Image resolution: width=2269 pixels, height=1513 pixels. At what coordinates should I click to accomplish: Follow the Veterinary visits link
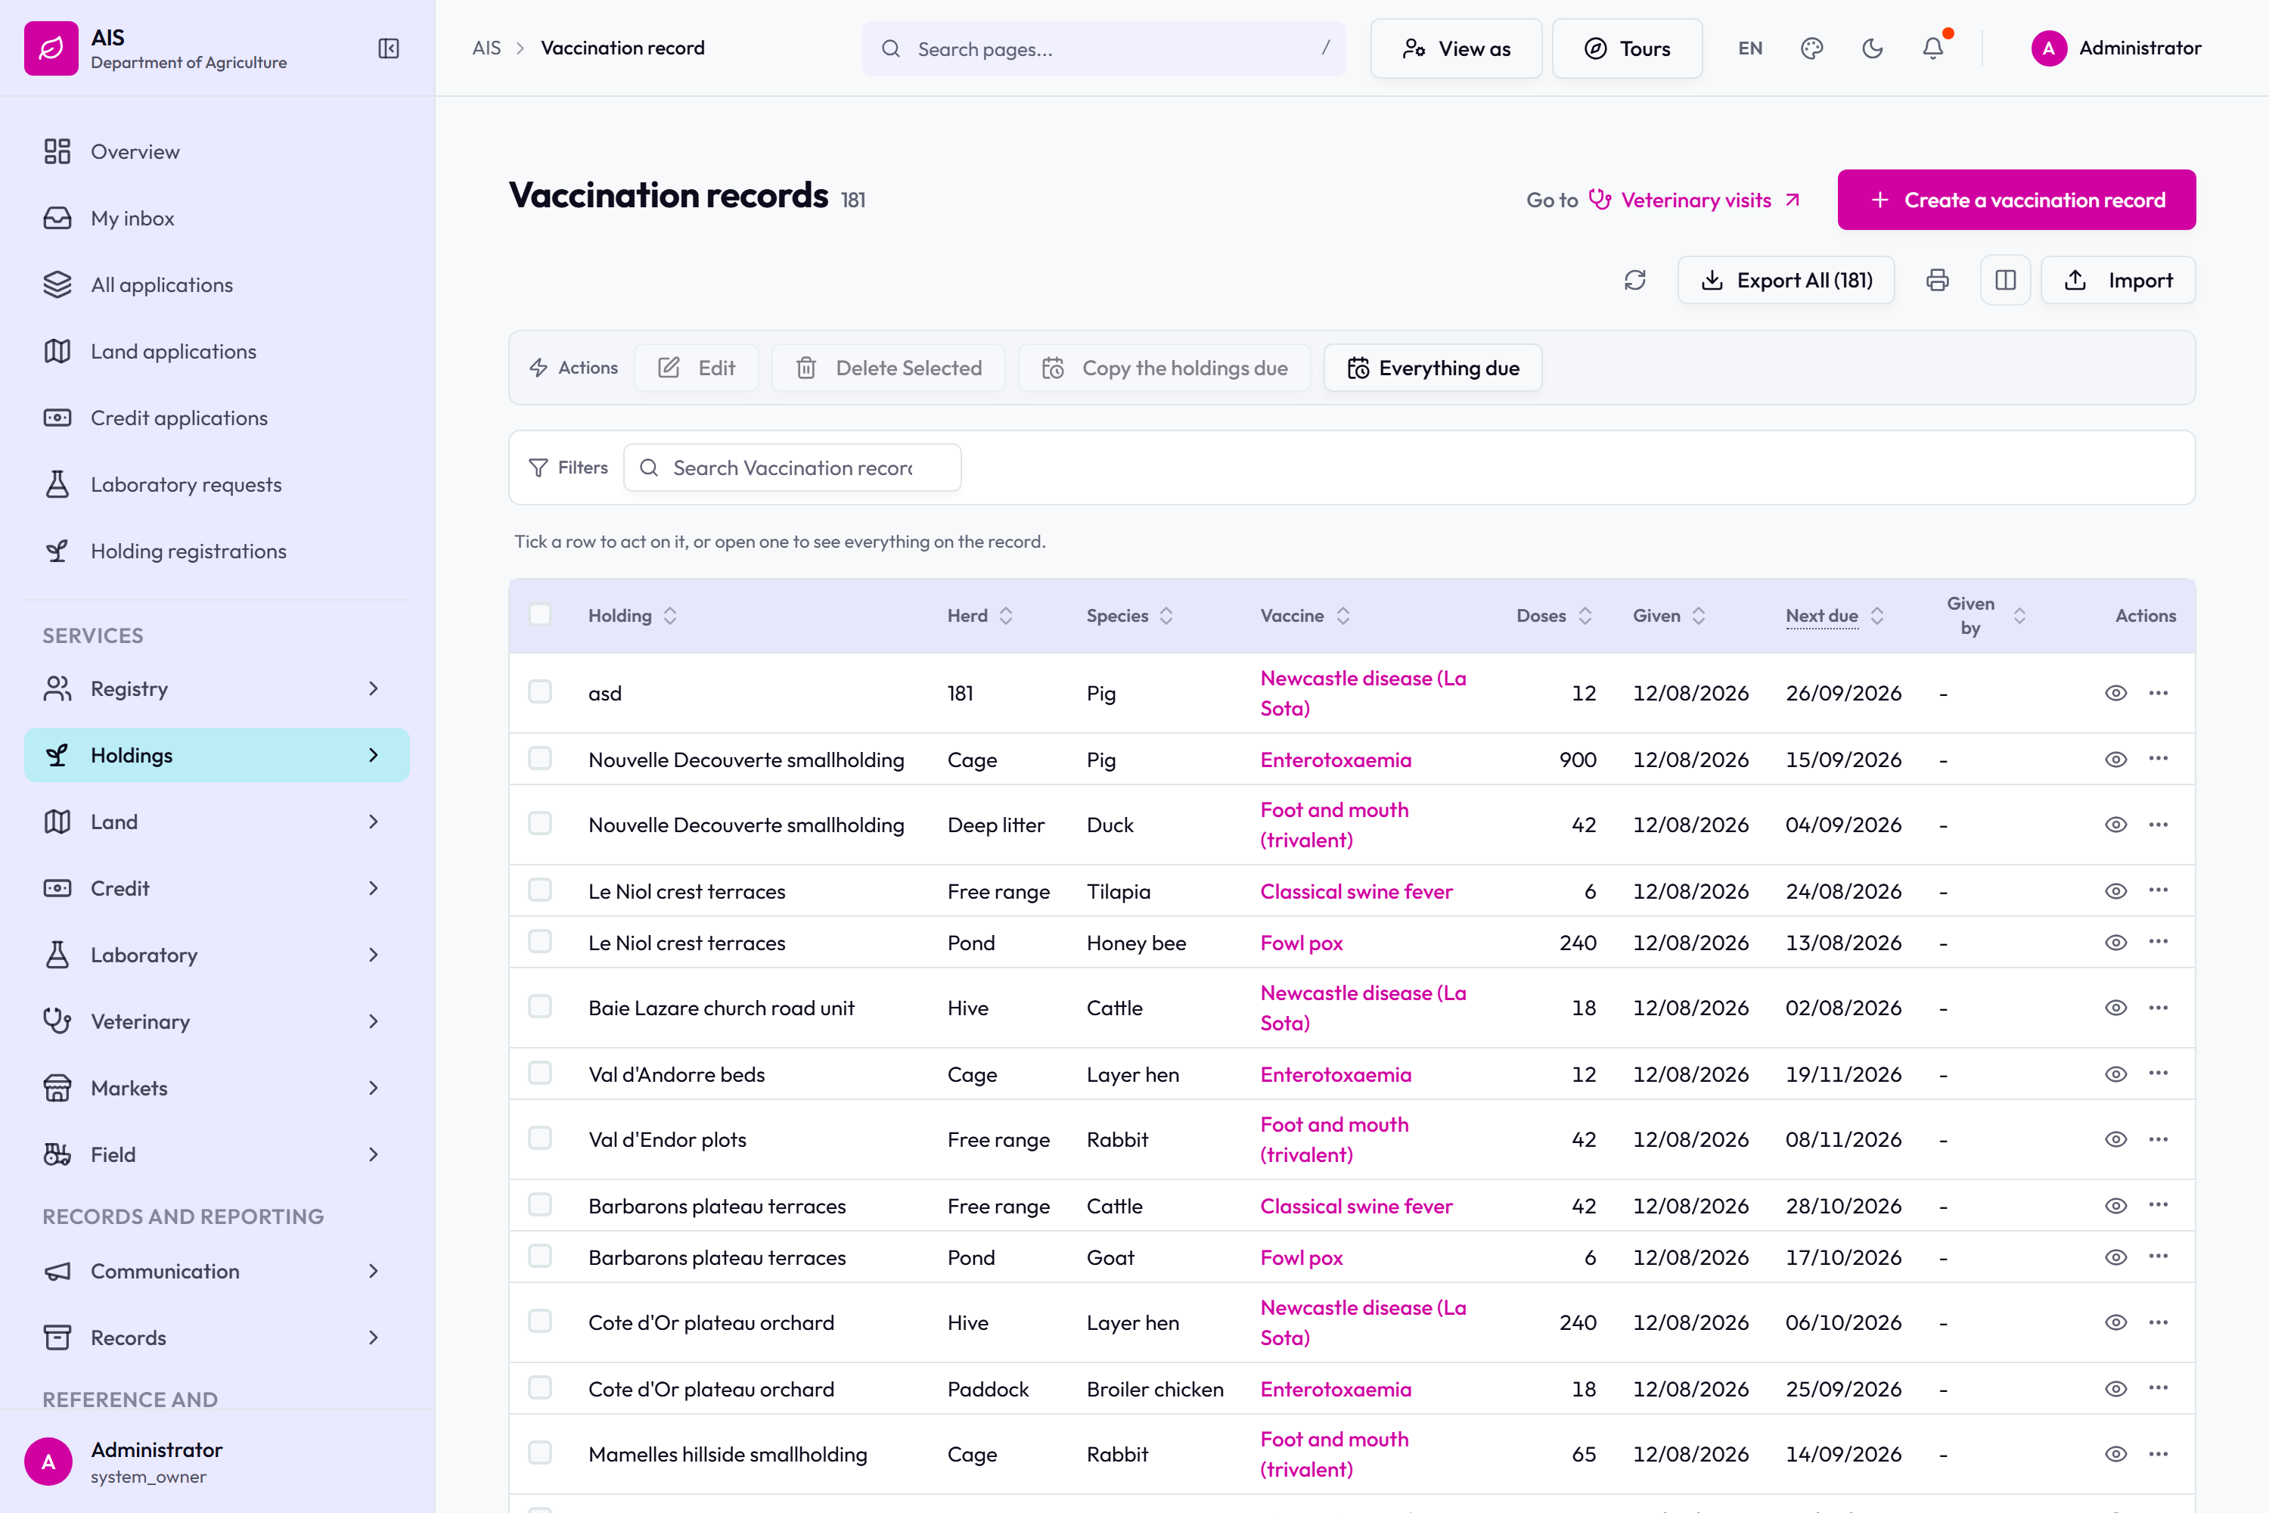coord(1695,200)
